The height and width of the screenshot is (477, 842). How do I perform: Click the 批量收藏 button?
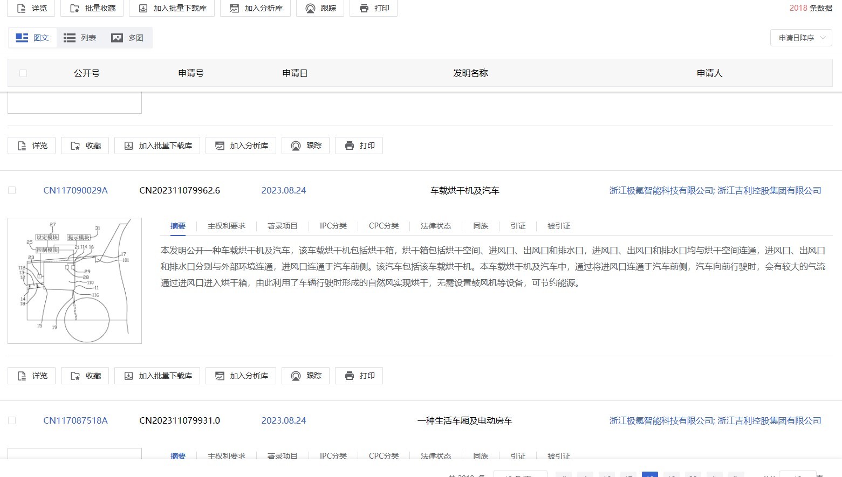(92, 8)
